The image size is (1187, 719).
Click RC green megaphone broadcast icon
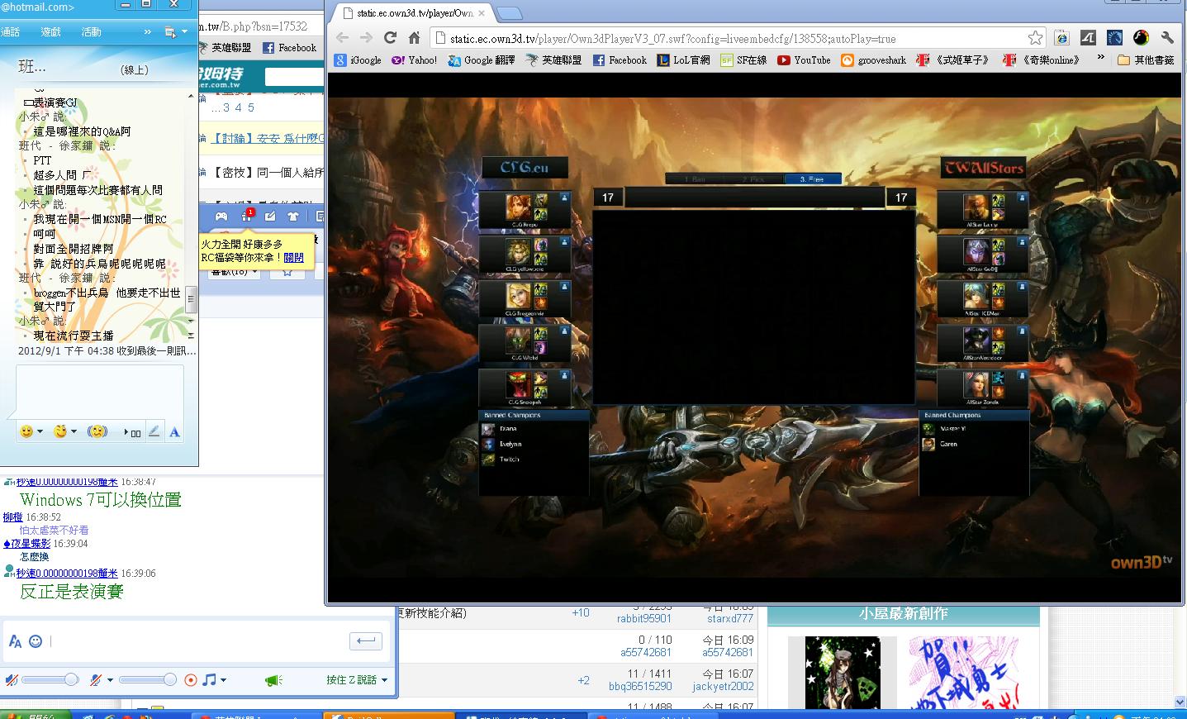coord(273,680)
